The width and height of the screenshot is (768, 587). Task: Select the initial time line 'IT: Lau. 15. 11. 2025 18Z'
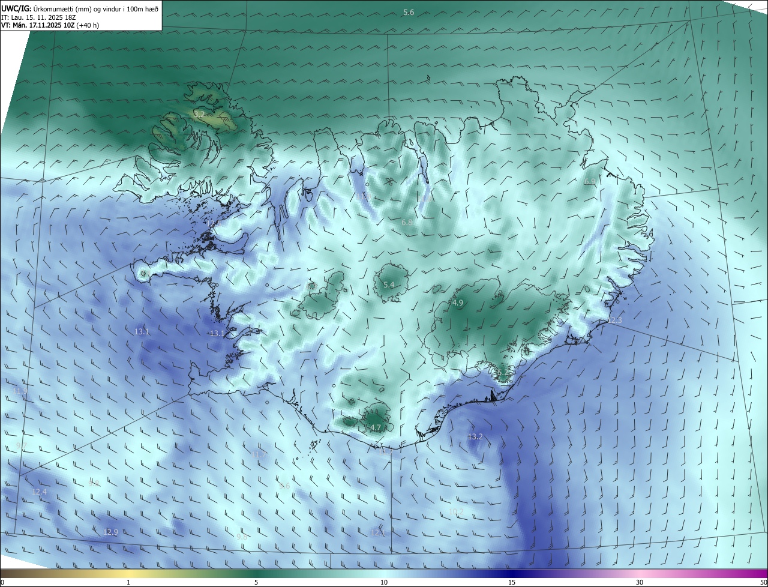coord(40,17)
